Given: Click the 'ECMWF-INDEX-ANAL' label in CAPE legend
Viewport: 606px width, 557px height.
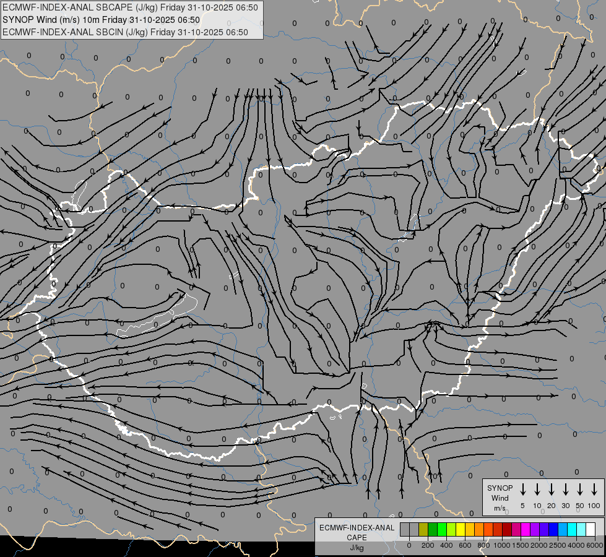Looking at the screenshot, I should 357,528.
